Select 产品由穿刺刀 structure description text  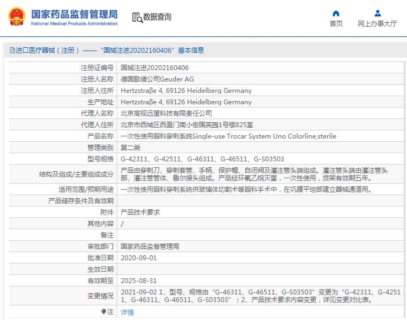click(254, 174)
